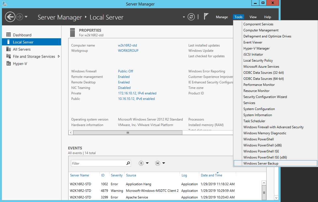Open the Manage menu
318x202 pixels.
click(222, 17)
